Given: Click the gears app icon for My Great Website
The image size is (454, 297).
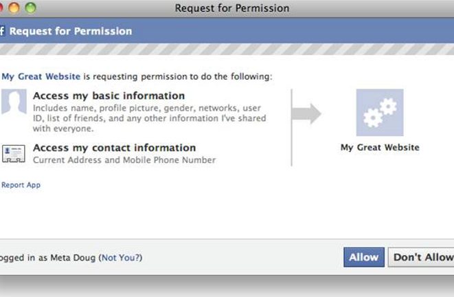Looking at the screenshot, I should 380,113.
